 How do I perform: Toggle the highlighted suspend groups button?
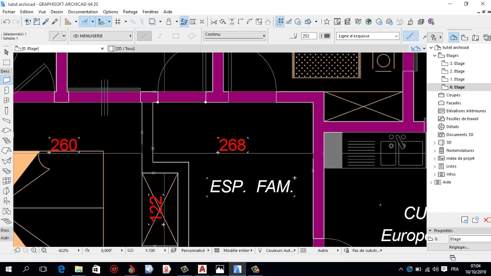tap(280, 22)
